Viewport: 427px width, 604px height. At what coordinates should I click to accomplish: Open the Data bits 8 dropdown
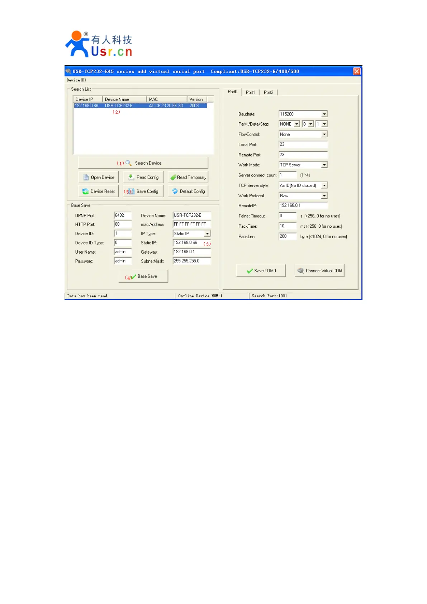tap(311, 124)
